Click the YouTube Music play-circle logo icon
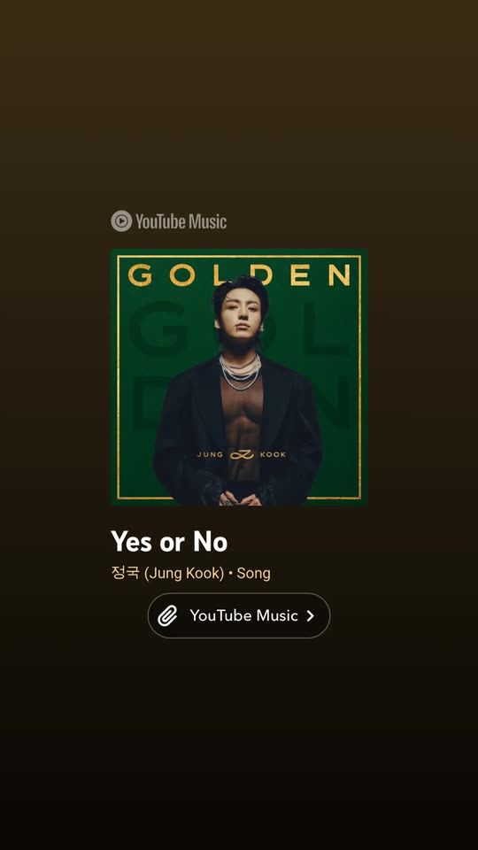This screenshot has width=478, height=850. [x=121, y=221]
